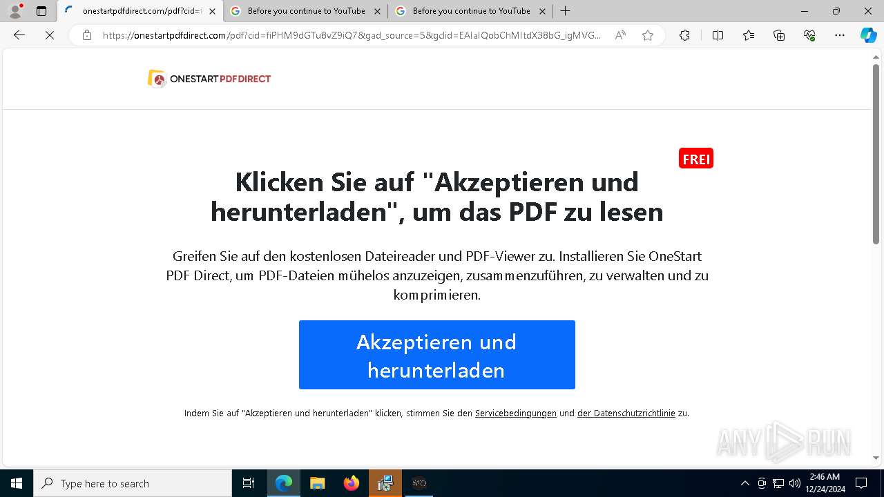The width and height of the screenshot is (884, 497).
Task: Click the red FREI badge
Action: (696, 159)
